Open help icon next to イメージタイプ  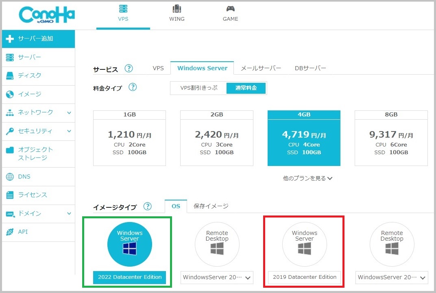pyautogui.click(x=147, y=206)
